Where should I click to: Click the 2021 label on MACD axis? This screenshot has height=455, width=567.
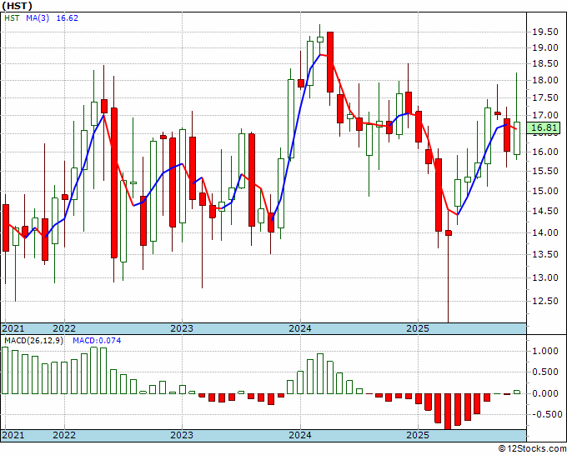pyautogui.click(x=13, y=435)
